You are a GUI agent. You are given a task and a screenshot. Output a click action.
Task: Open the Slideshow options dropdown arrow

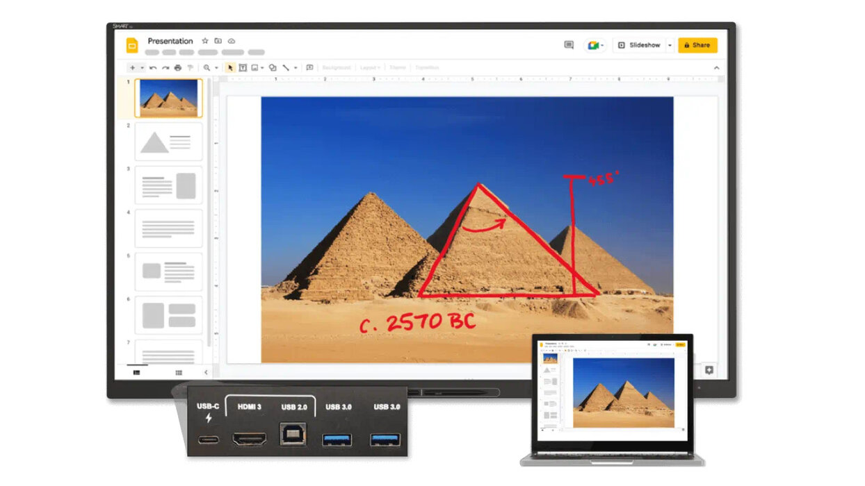(670, 45)
